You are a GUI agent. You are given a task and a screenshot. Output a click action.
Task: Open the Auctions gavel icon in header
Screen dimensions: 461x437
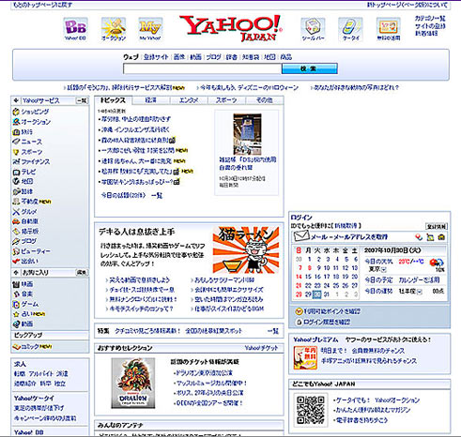coord(114,29)
